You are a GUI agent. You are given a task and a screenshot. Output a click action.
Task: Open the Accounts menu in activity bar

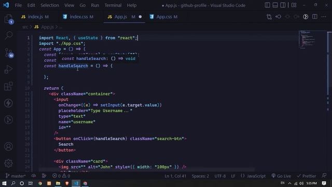[x=8, y=146]
